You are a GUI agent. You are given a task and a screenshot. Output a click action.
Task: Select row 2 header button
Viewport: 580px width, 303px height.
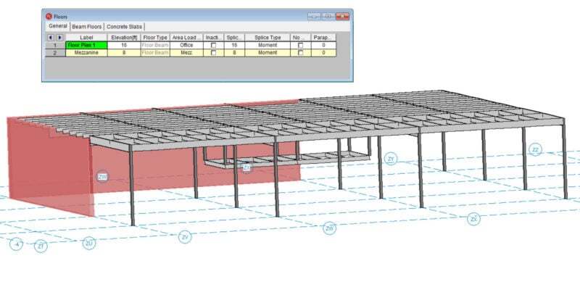tap(55, 53)
